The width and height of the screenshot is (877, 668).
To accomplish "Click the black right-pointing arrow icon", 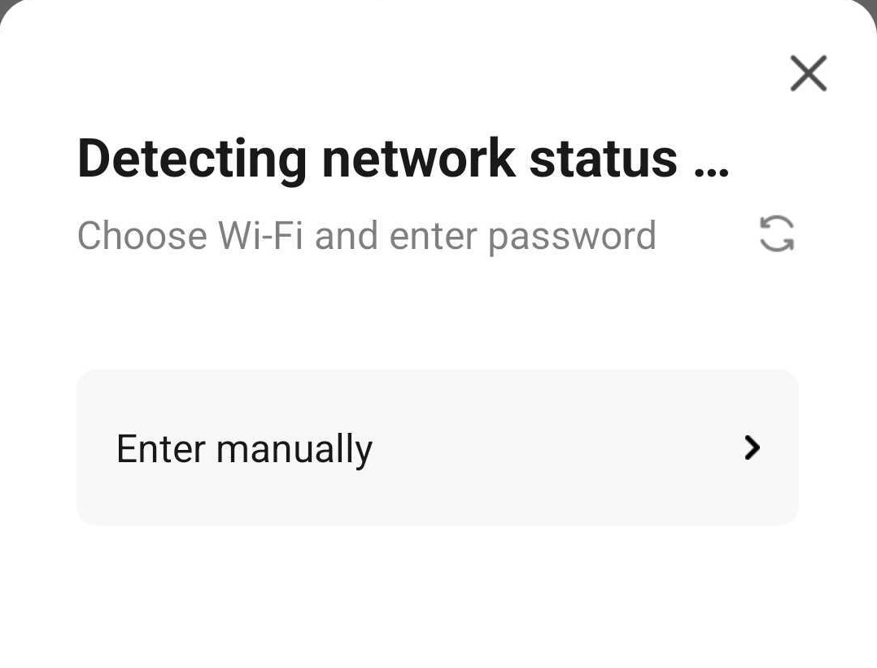I will point(753,448).
